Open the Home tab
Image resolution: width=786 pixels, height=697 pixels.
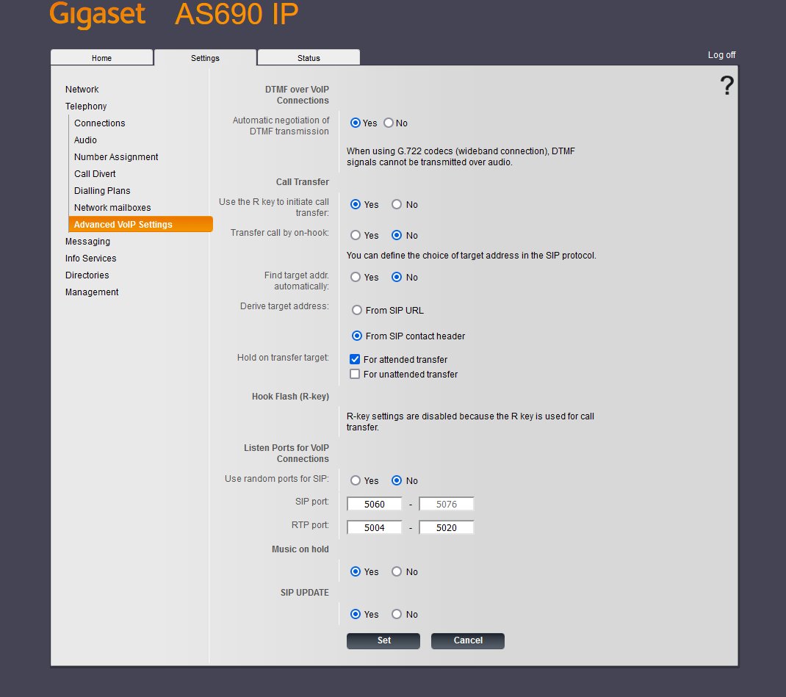click(102, 57)
